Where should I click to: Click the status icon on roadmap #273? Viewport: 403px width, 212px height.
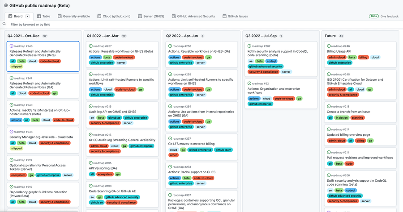[x=170, y=166]
